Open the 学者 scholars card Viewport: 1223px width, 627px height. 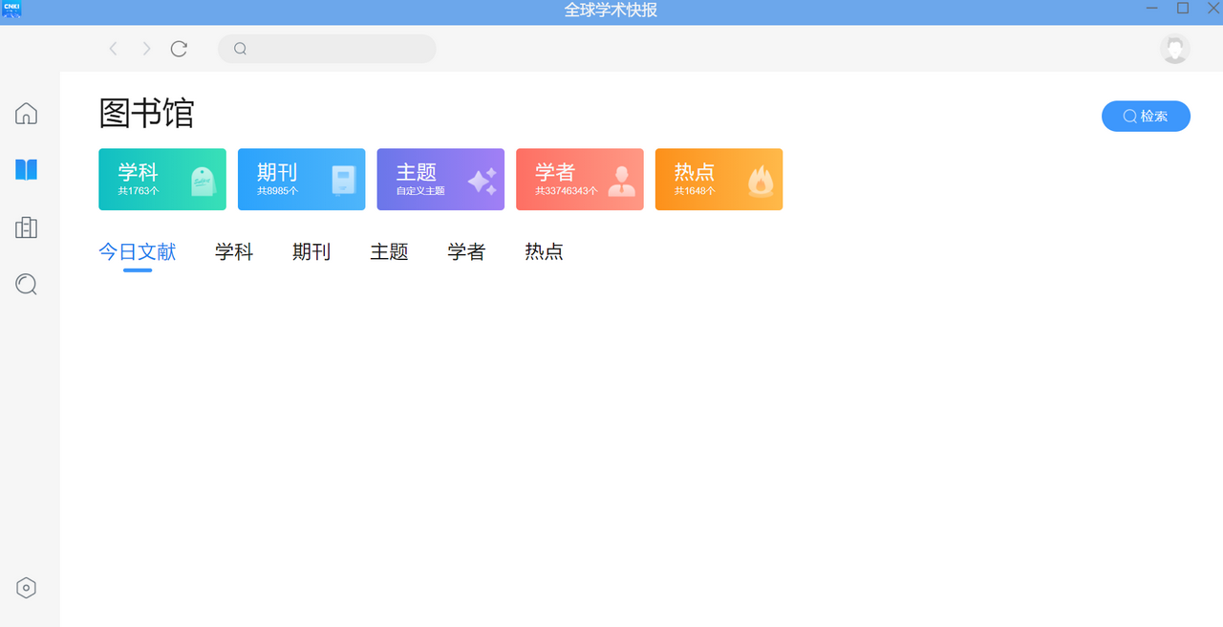(x=579, y=179)
